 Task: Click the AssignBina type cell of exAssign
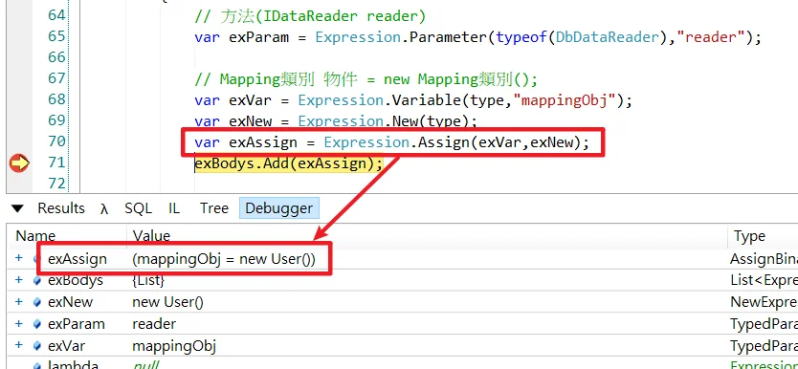pyautogui.click(x=764, y=259)
